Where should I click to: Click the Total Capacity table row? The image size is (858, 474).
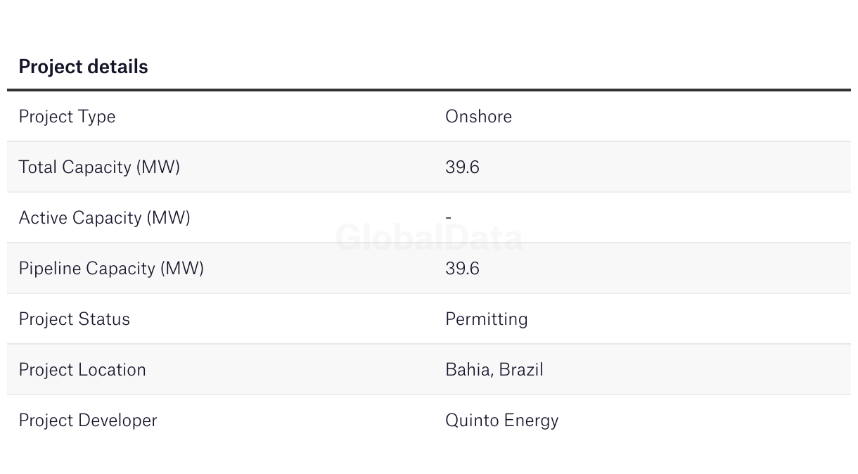pos(429,167)
